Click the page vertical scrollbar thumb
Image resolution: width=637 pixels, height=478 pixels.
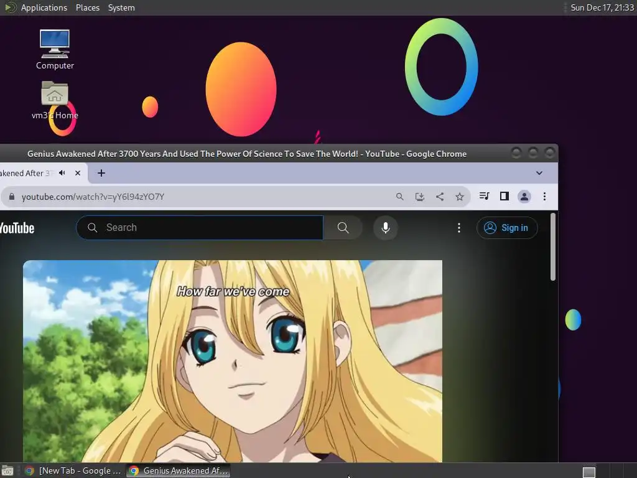(x=552, y=246)
